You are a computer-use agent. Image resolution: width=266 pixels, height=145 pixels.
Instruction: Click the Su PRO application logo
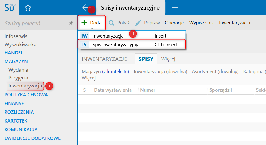pos(10,8)
